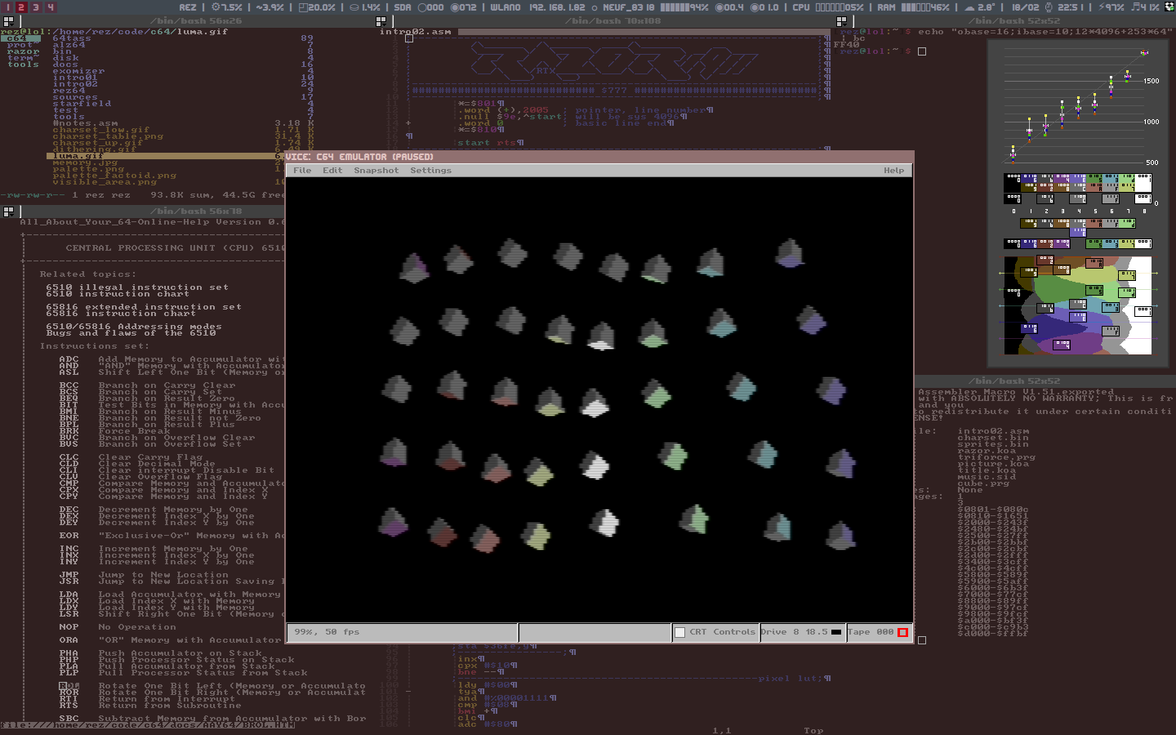
Task: Open the JMP instruction help link
Action: point(69,575)
